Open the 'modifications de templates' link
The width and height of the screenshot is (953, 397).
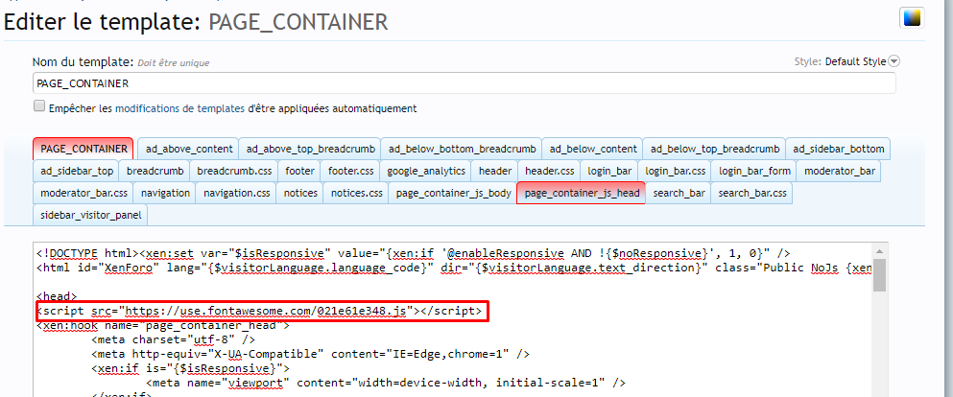[179, 108]
